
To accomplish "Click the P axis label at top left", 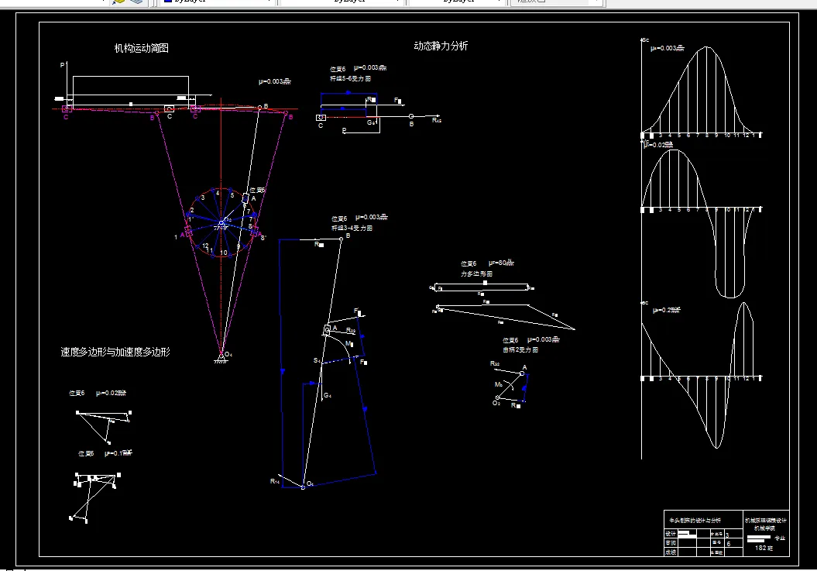I will pos(62,65).
